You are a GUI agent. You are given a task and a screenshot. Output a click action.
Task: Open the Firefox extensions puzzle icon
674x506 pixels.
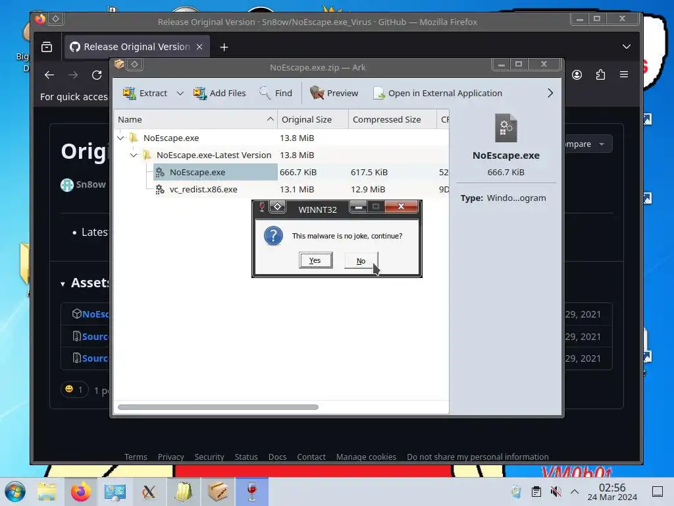600,75
